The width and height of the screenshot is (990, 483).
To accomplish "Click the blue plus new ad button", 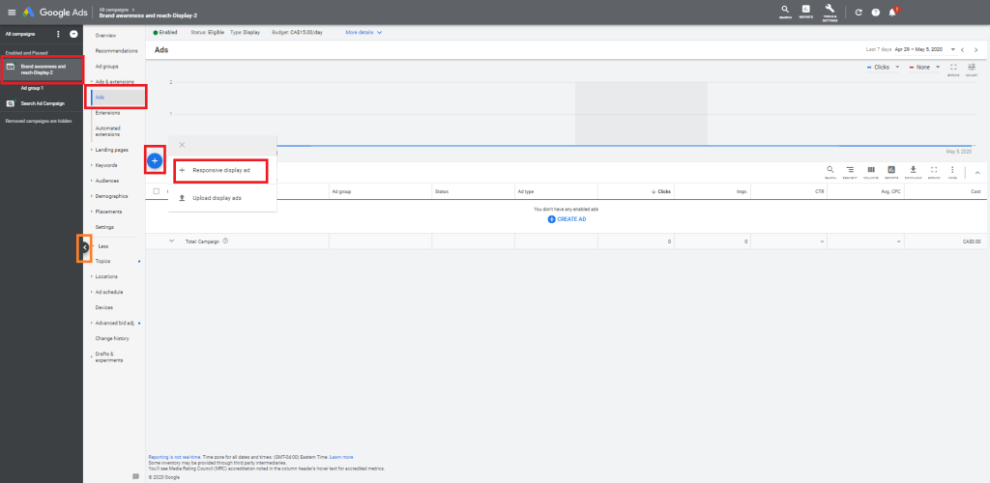I will (x=155, y=161).
